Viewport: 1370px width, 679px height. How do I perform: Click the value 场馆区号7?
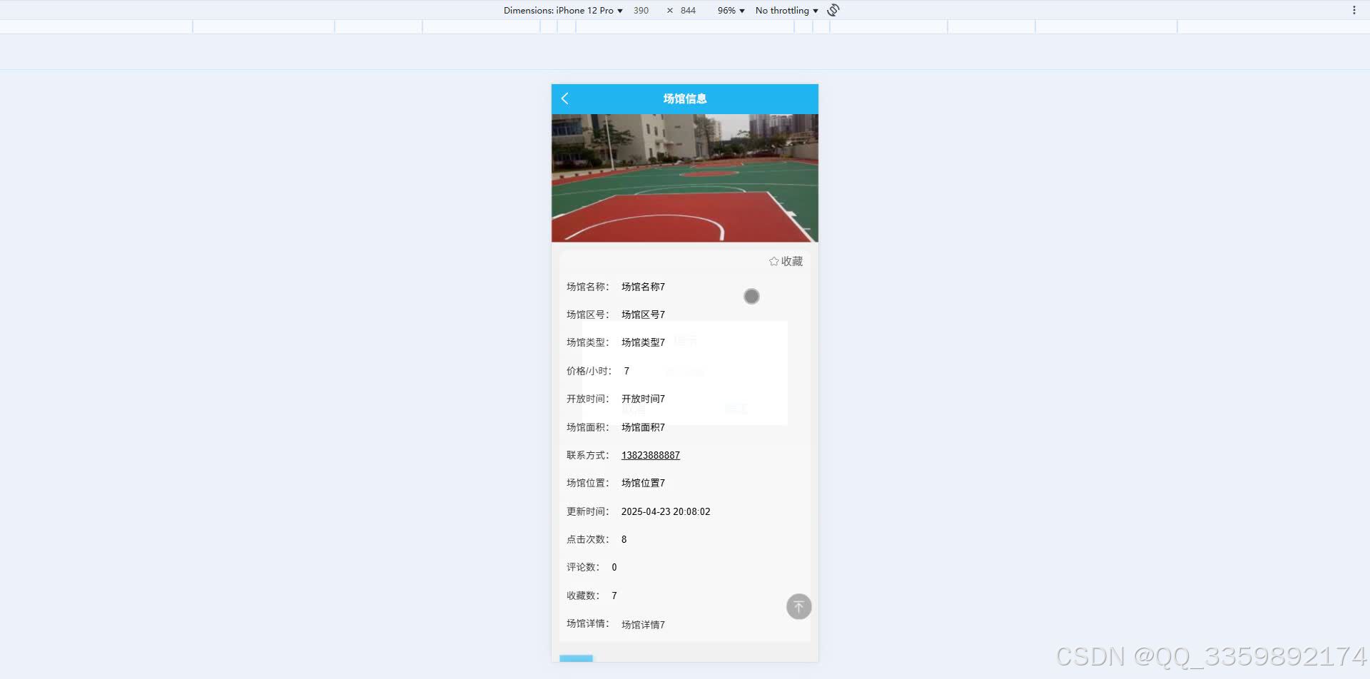(643, 315)
